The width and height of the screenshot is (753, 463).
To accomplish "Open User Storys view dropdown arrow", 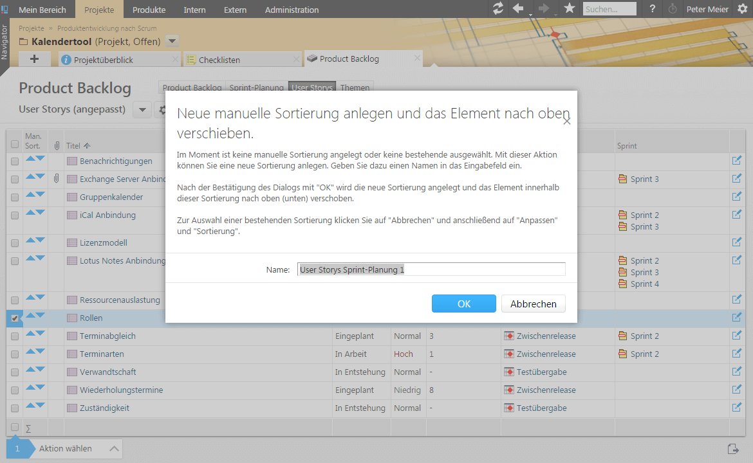I will (142, 109).
